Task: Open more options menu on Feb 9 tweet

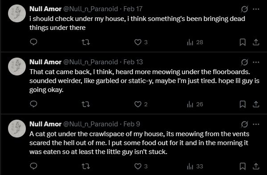Action: coord(256,124)
